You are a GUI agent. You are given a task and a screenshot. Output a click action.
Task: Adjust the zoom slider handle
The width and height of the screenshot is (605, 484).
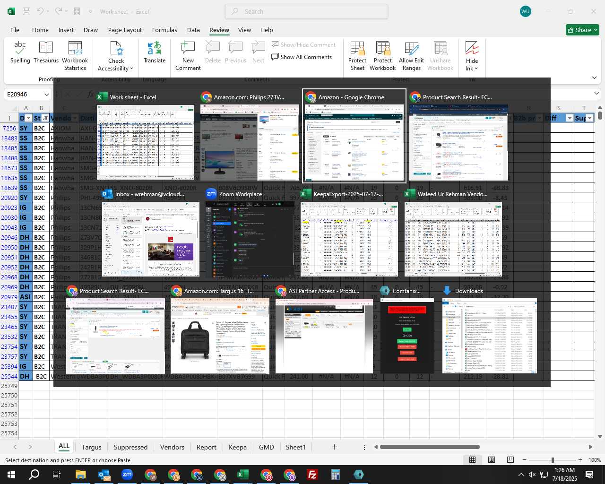553,460
